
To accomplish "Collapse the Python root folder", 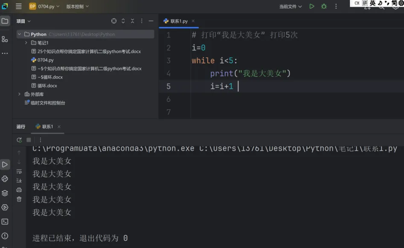I will tap(19, 34).
